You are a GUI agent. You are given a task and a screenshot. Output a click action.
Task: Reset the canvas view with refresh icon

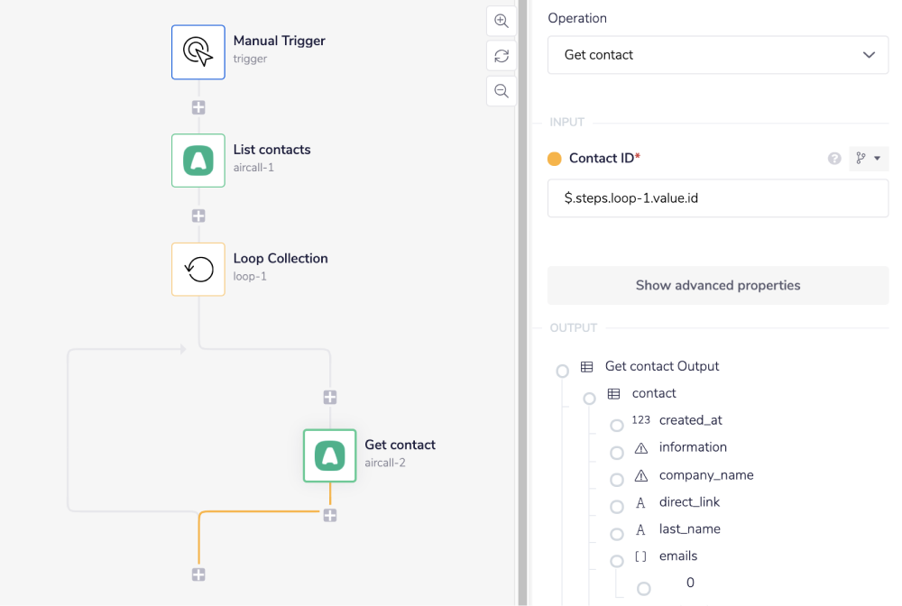[502, 56]
